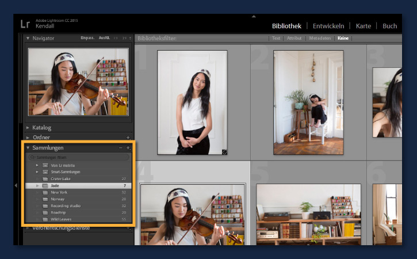
Task: Select grid photo 4, violin player
Action: (193, 215)
